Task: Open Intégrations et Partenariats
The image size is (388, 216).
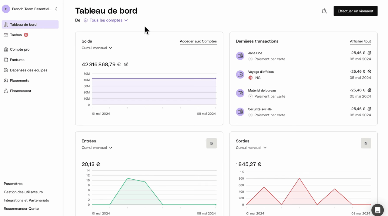Action: pos(26,200)
